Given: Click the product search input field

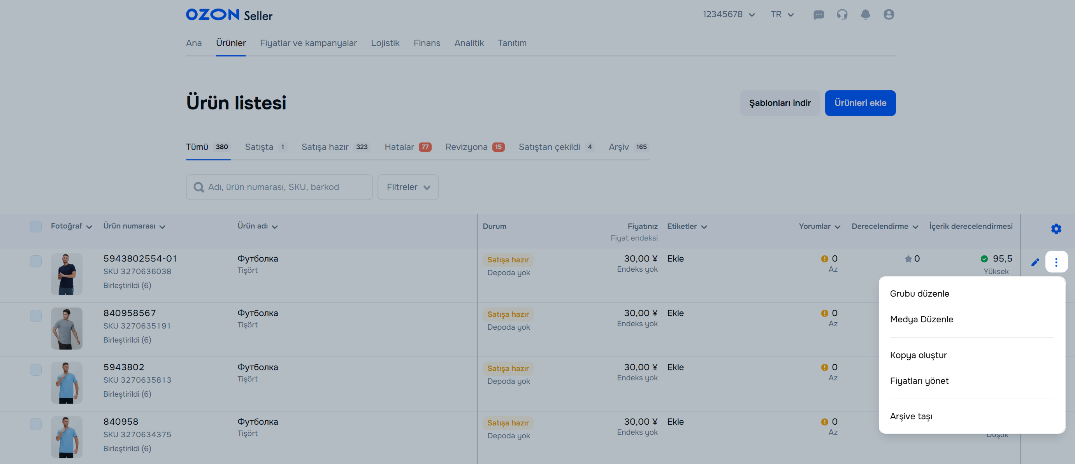Looking at the screenshot, I should tap(279, 187).
